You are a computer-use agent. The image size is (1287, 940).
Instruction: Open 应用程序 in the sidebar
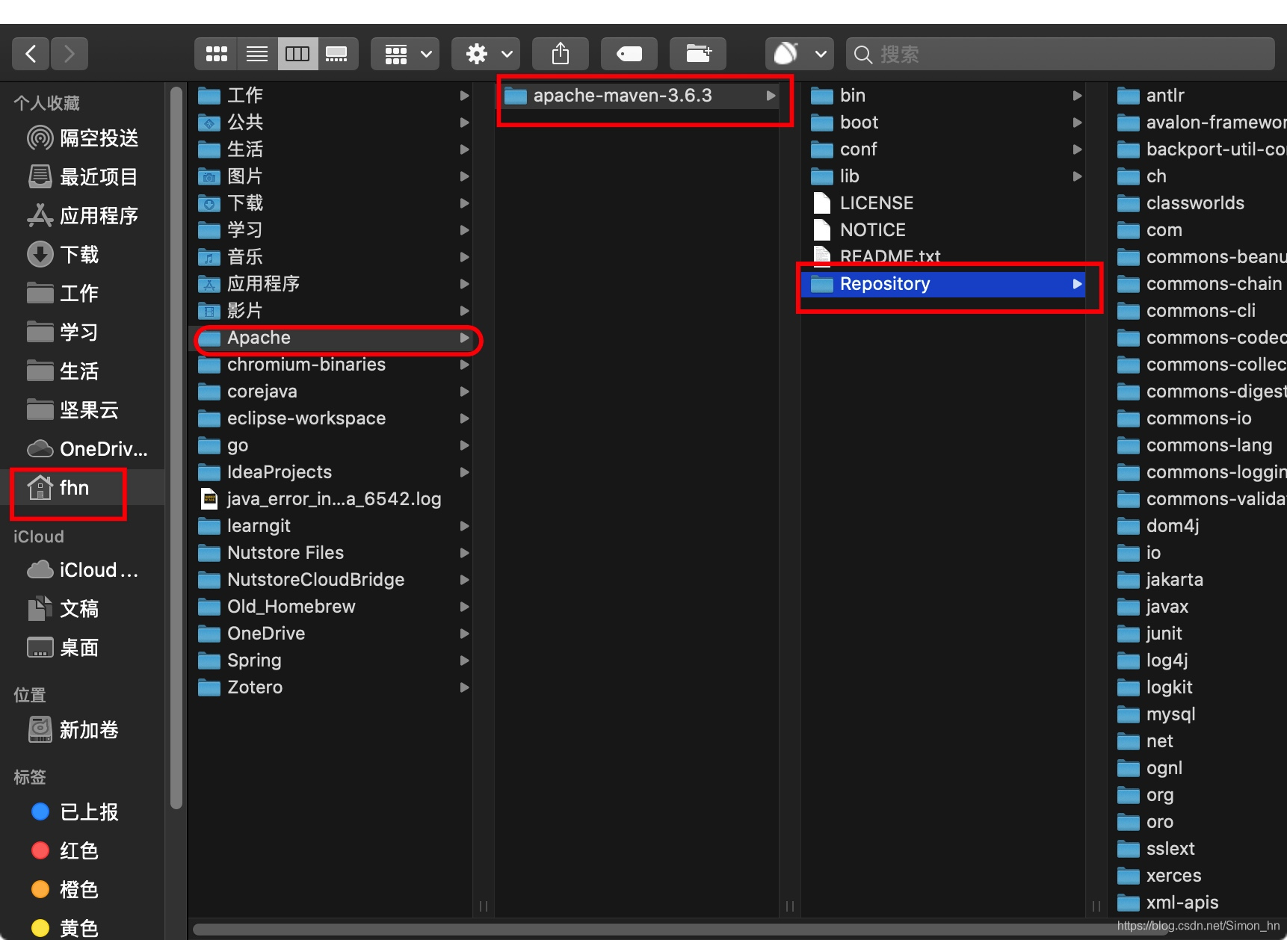click(x=84, y=215)
